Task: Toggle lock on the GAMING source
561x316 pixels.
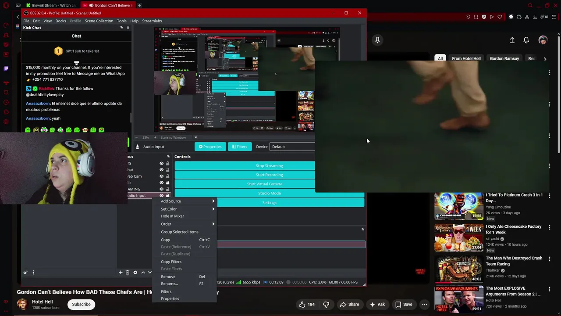Action: coord(167,189)
